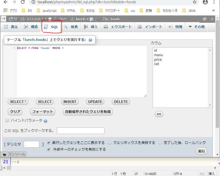Image resolution: width=220 pixels, height=176 pixels.
Task: Select the cat column in list
Action: (156, 64)
